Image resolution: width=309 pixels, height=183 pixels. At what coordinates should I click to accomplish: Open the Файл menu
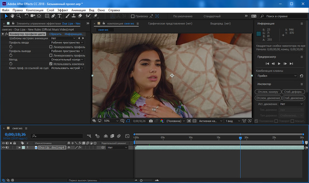point(5,10)
